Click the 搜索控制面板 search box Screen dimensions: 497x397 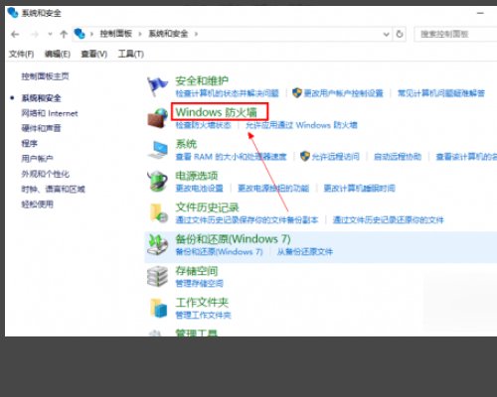pyautogui.click(x=455, y=34)
